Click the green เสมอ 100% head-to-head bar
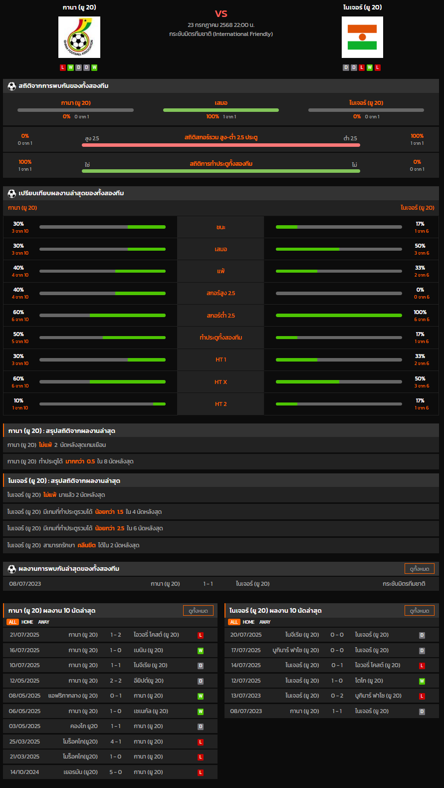Screen dimensions: 444x788 click(x=221, y=110)
